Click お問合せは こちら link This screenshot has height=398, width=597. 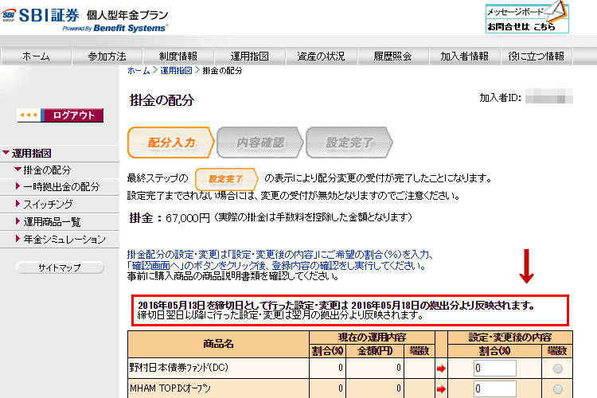pyautogui.click(x=521, y=26)
